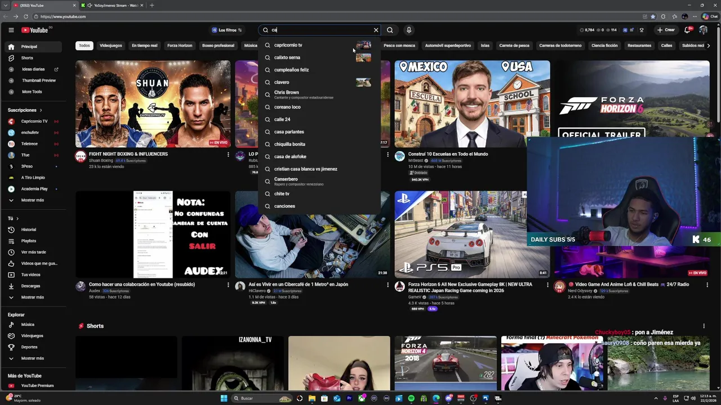721x405 pixels.
Task: Select the En tiempo real chip
Action: click(145, 46)
